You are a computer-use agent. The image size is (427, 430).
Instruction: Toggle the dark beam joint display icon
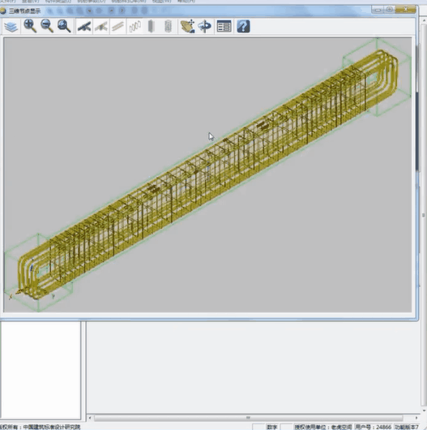pos(84,27)
